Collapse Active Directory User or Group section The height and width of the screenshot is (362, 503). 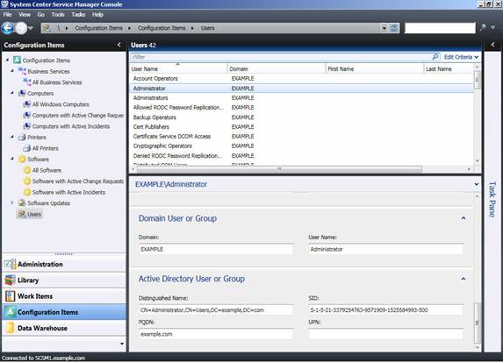coord(463,279)
